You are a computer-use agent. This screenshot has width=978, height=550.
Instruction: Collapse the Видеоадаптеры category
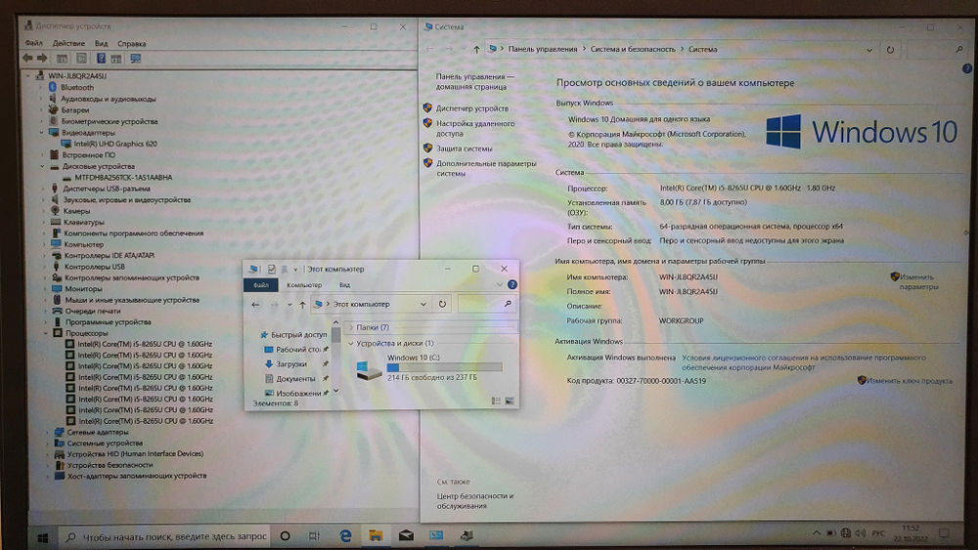click(x=42, y=133)
